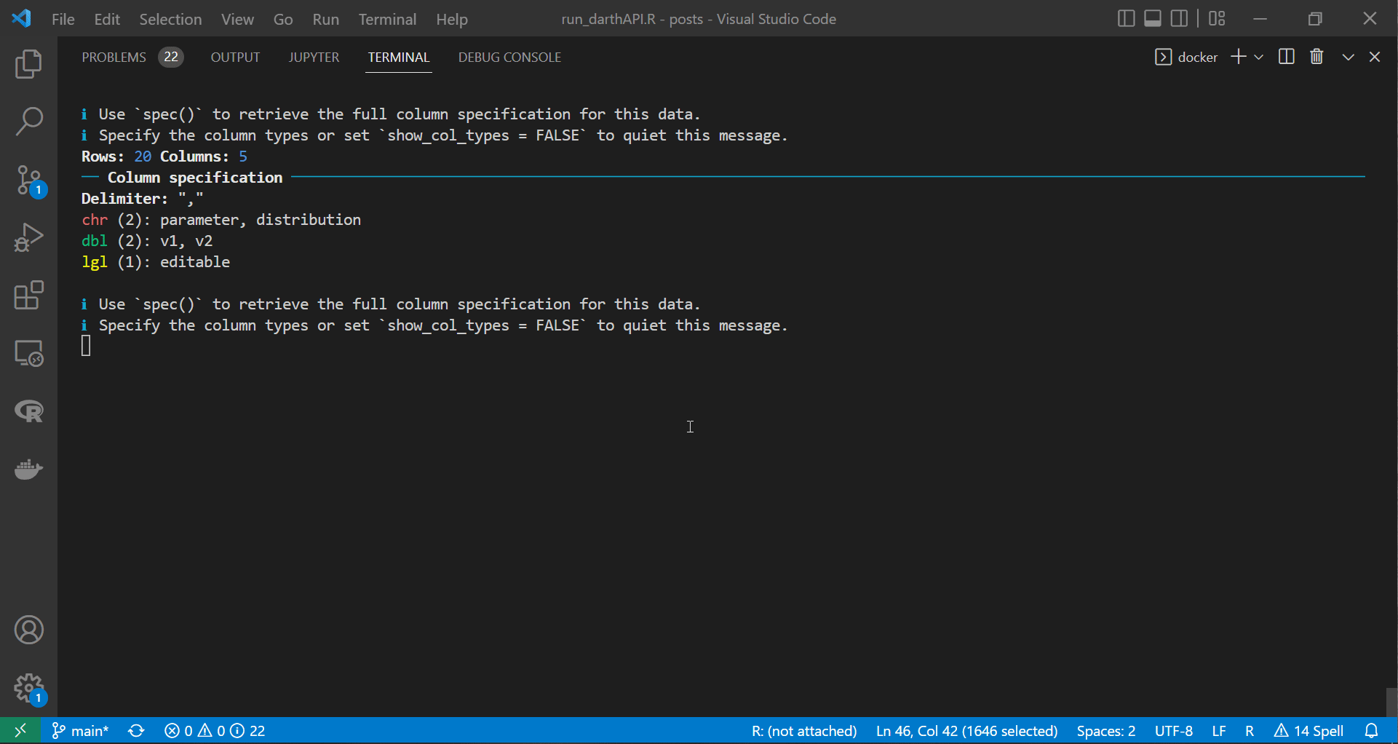Screen dimensions: 1398x744
Task: Open the Search view in activity bar
Action: click(28, 122)
